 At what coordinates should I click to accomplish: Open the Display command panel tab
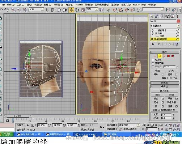[x=173, y=16]
